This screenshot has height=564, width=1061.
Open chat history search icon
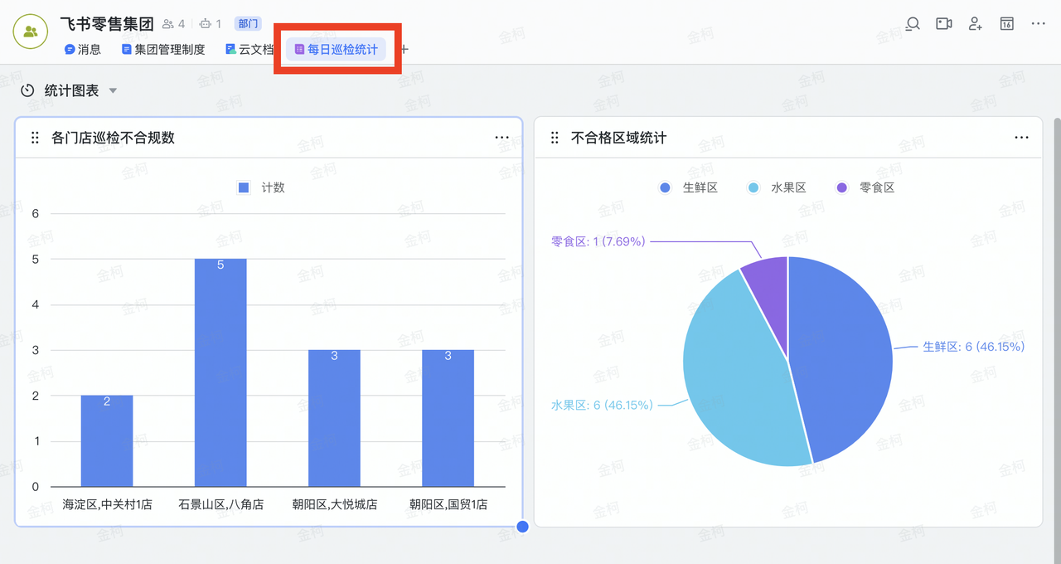click(x=913, y=24)
